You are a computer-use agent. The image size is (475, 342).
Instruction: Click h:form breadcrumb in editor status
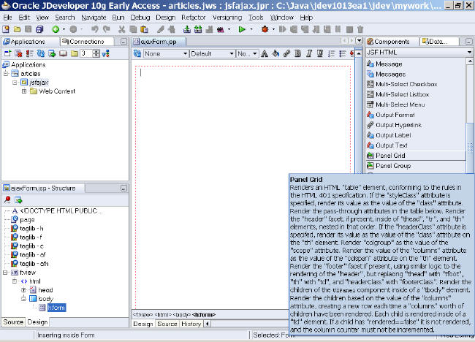tap(204, 315)
